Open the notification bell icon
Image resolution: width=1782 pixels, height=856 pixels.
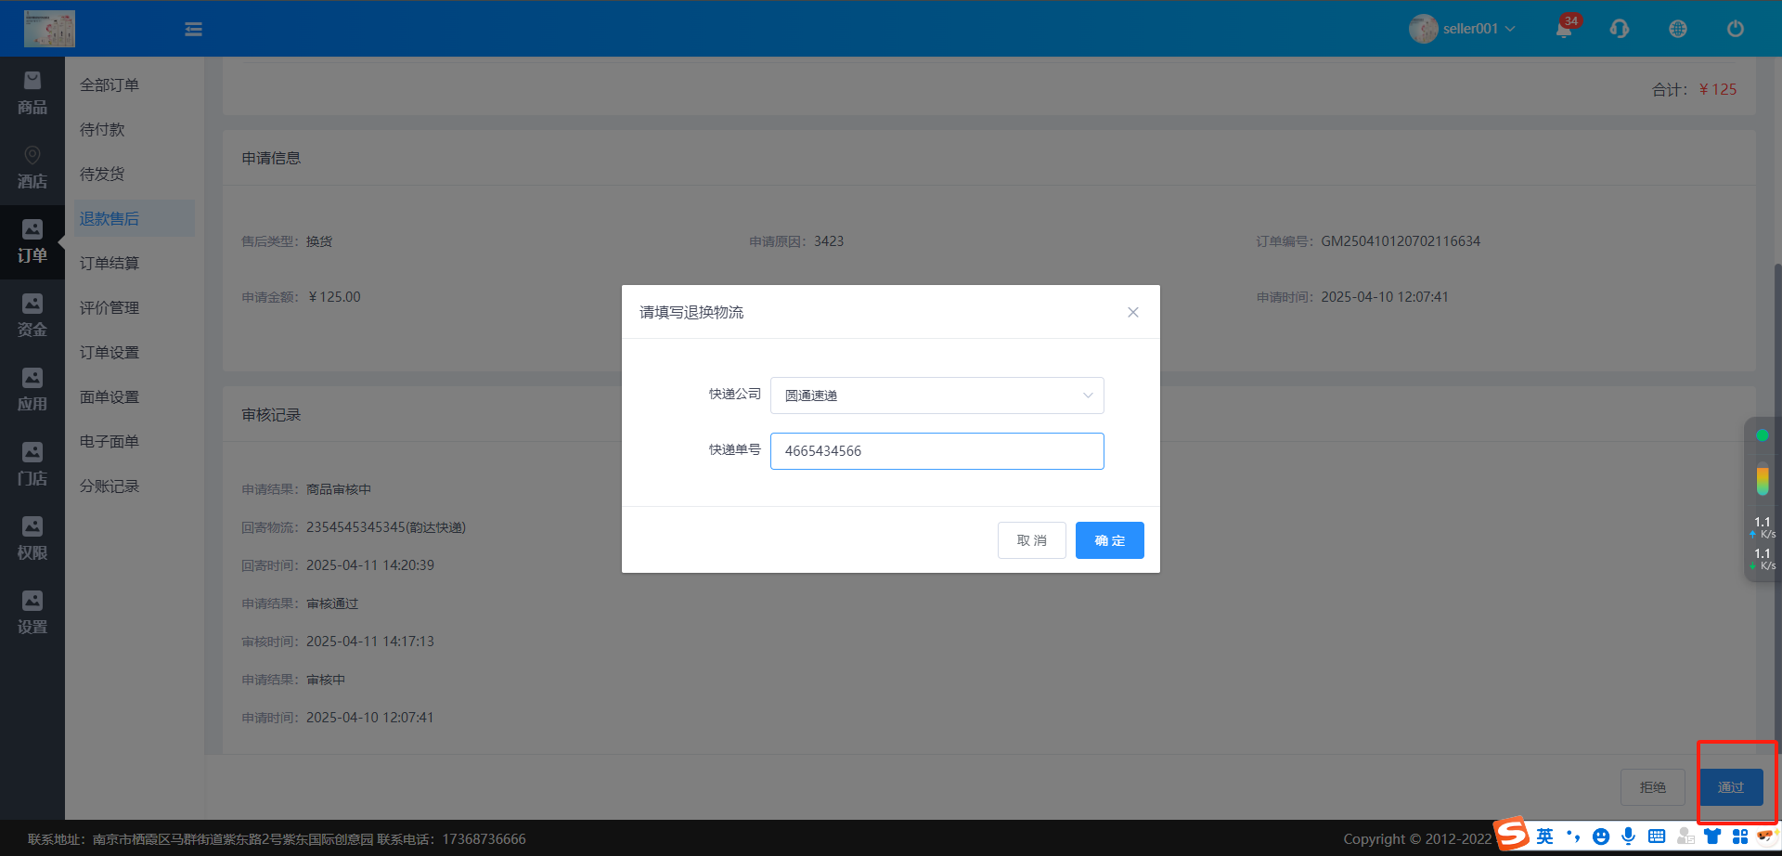tap(1564, 29)
